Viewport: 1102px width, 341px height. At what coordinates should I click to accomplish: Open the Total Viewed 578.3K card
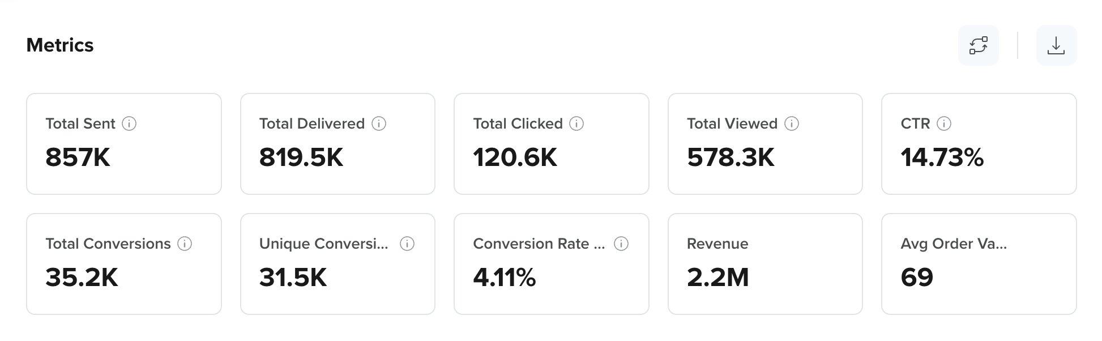tap(765, 144)
